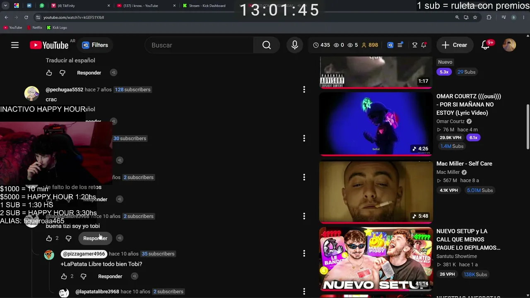Open the NUEVO SETUP video thumbnail

(376, 259)
